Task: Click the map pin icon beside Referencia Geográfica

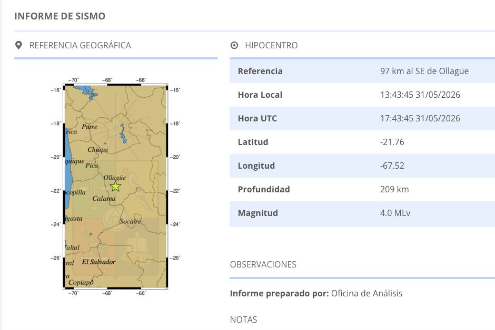Action: click(x=18, y=45)
